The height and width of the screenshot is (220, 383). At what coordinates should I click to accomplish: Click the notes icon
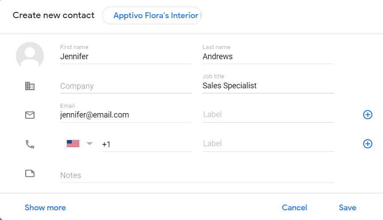tap(30, 174)
